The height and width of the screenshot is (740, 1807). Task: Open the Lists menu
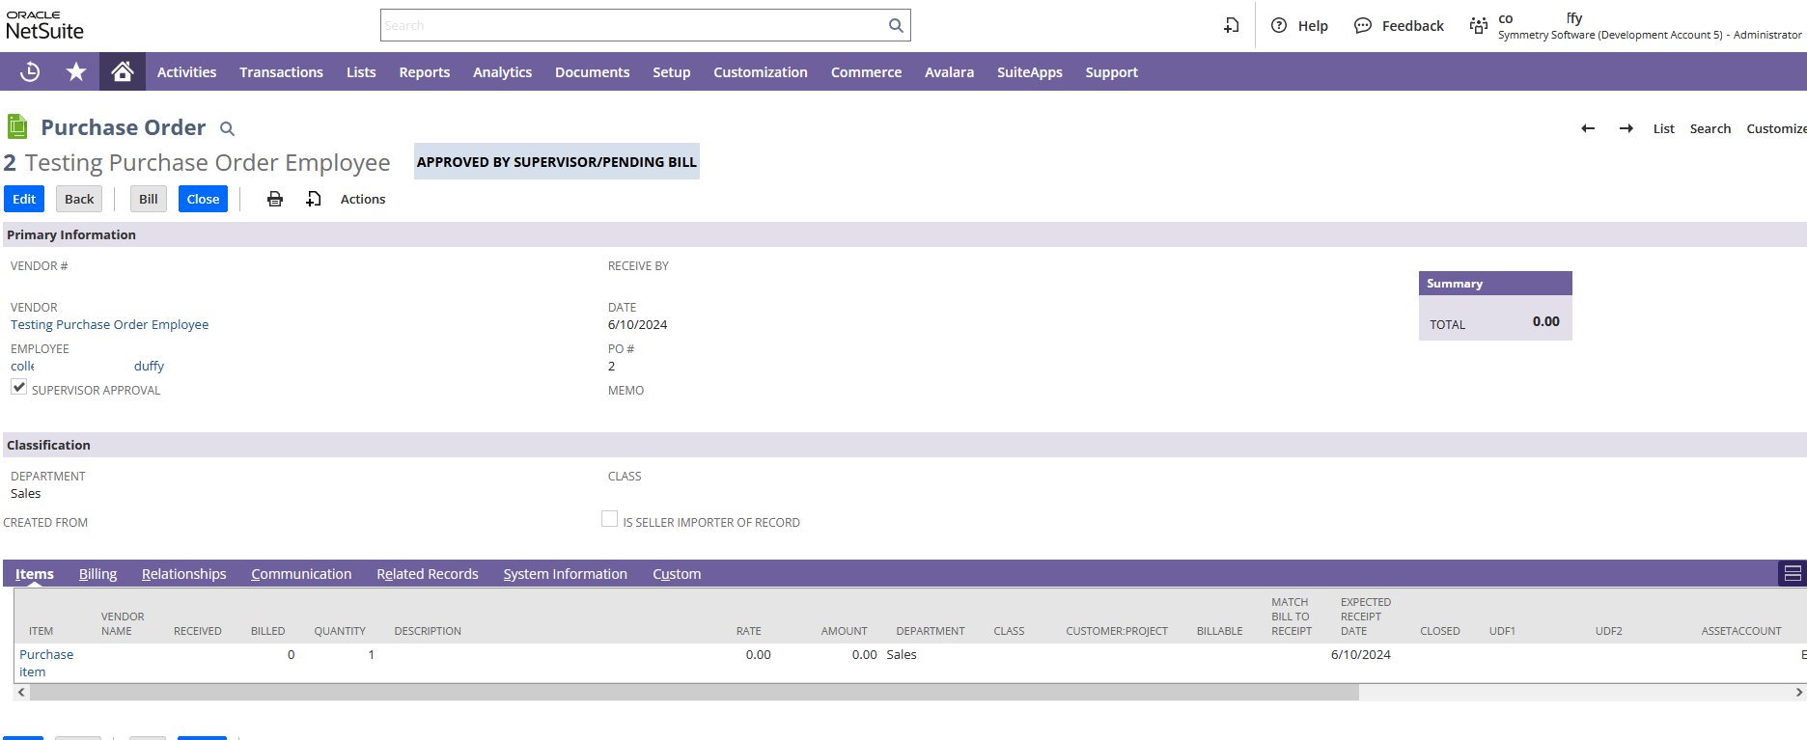[361, 71]
